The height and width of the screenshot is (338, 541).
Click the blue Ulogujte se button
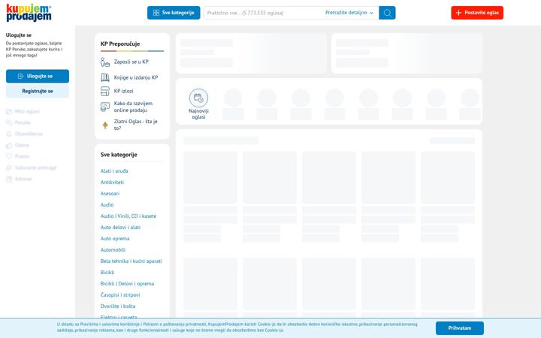tap(38, 76)
